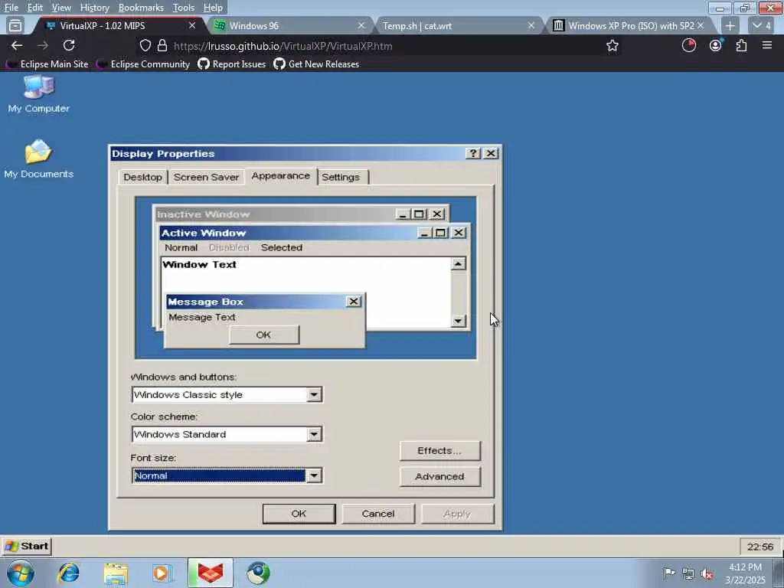
Task: Click the Display Properties help question button
Action: [472, 153]
